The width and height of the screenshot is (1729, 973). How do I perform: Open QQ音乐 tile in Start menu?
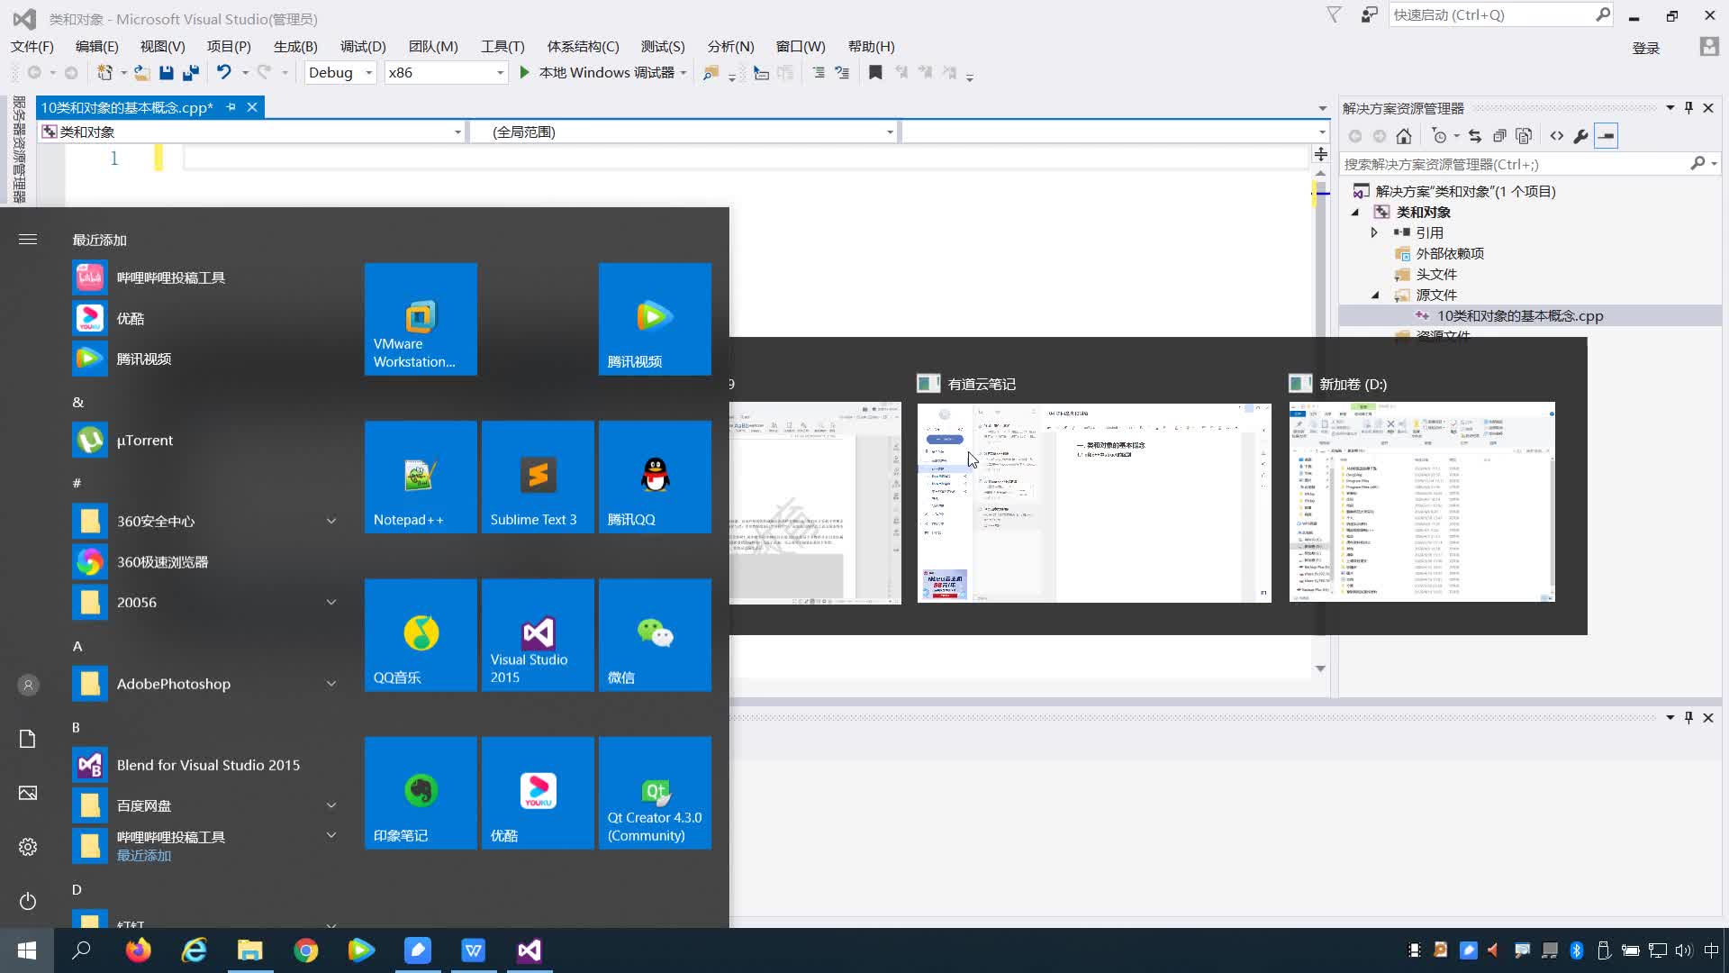pos(421,635)
